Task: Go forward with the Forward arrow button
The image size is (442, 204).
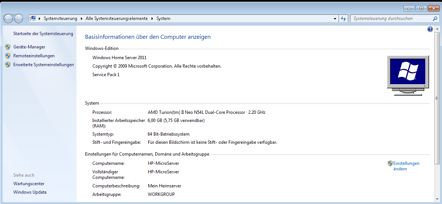Action: click(x=18, y=18)
